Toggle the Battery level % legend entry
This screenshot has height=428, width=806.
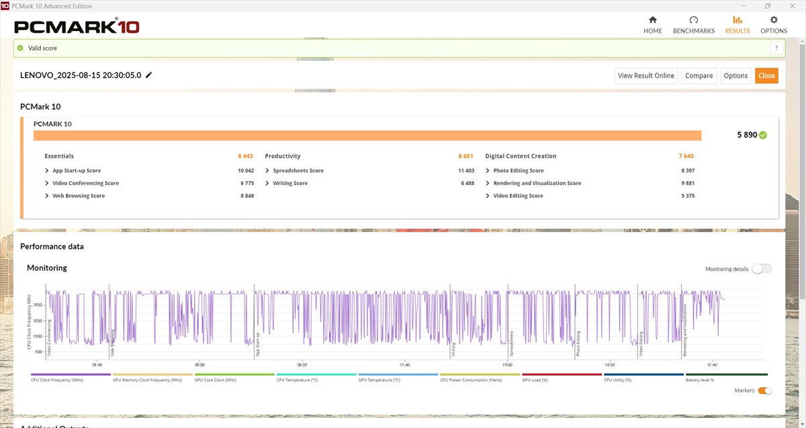coord(726,378)
